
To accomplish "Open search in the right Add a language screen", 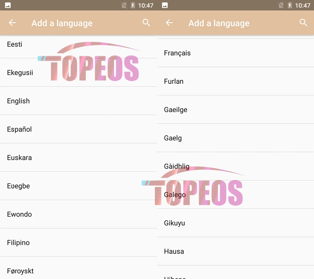I will (303, 23).
